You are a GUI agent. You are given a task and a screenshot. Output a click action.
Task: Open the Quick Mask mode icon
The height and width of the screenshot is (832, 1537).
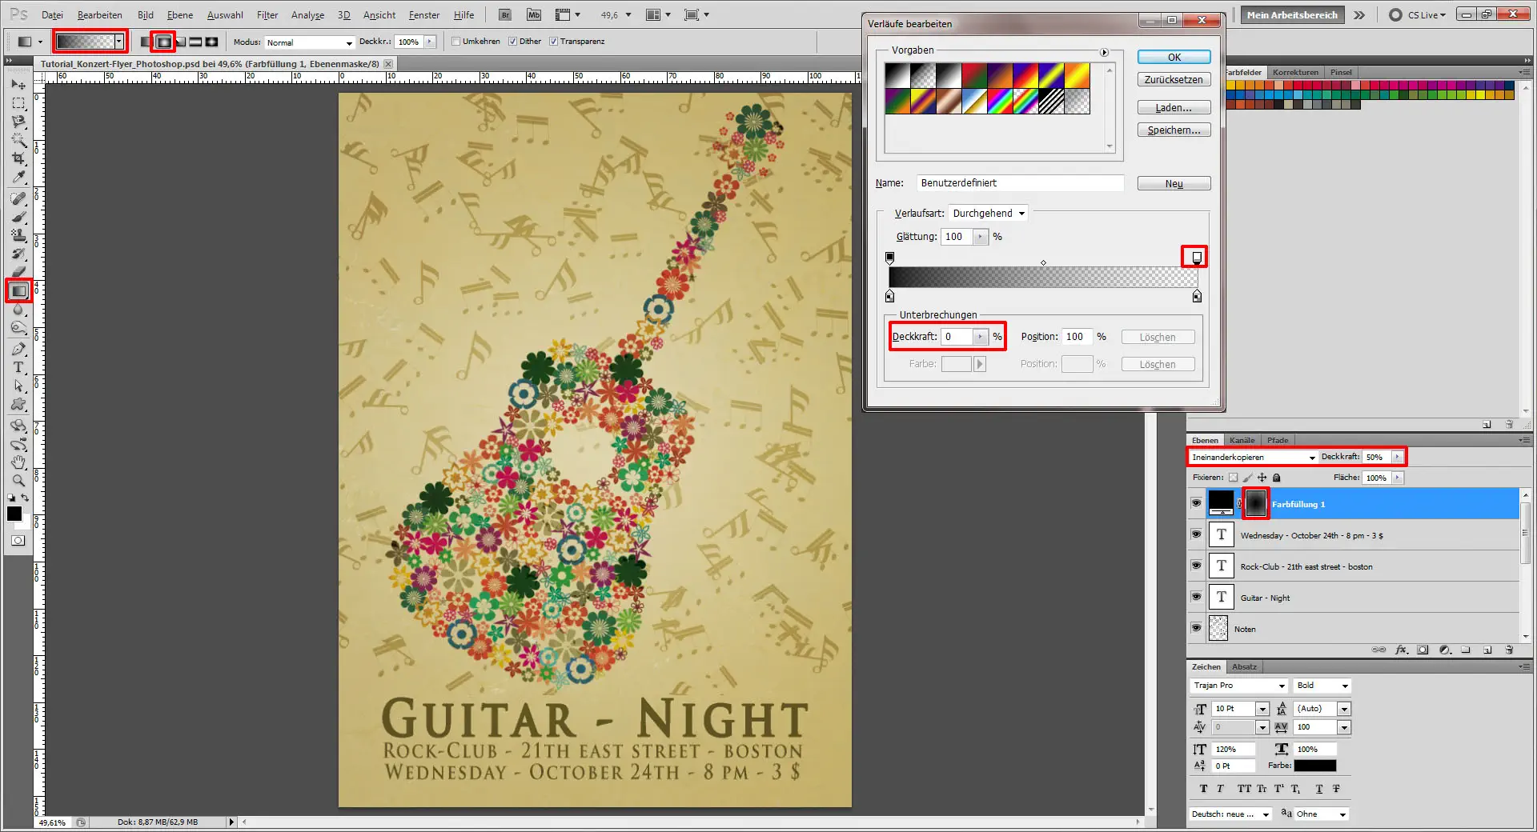[x=16, y=540]
